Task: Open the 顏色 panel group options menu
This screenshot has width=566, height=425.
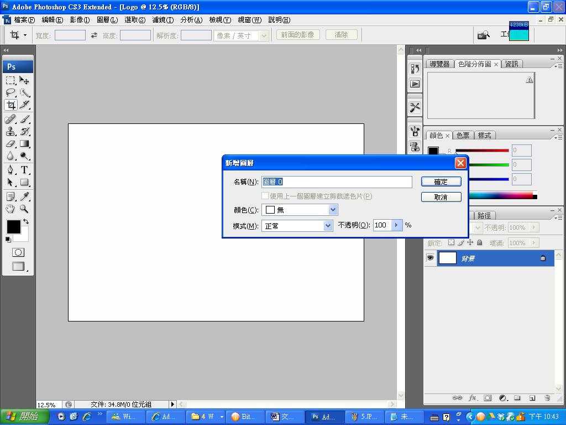Action: 558,137
